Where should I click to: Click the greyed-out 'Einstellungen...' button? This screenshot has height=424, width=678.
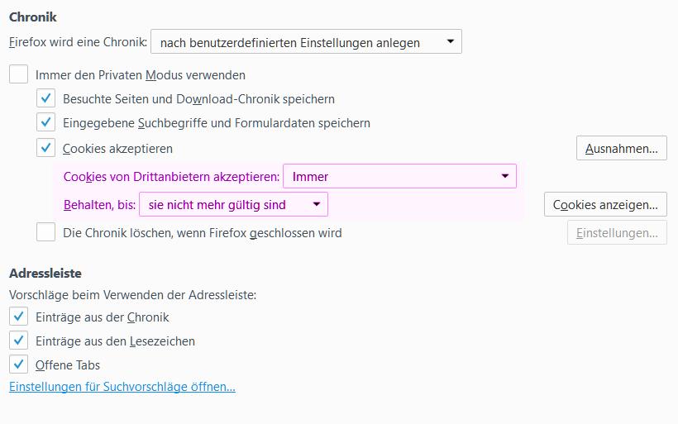tap(616, 233)
